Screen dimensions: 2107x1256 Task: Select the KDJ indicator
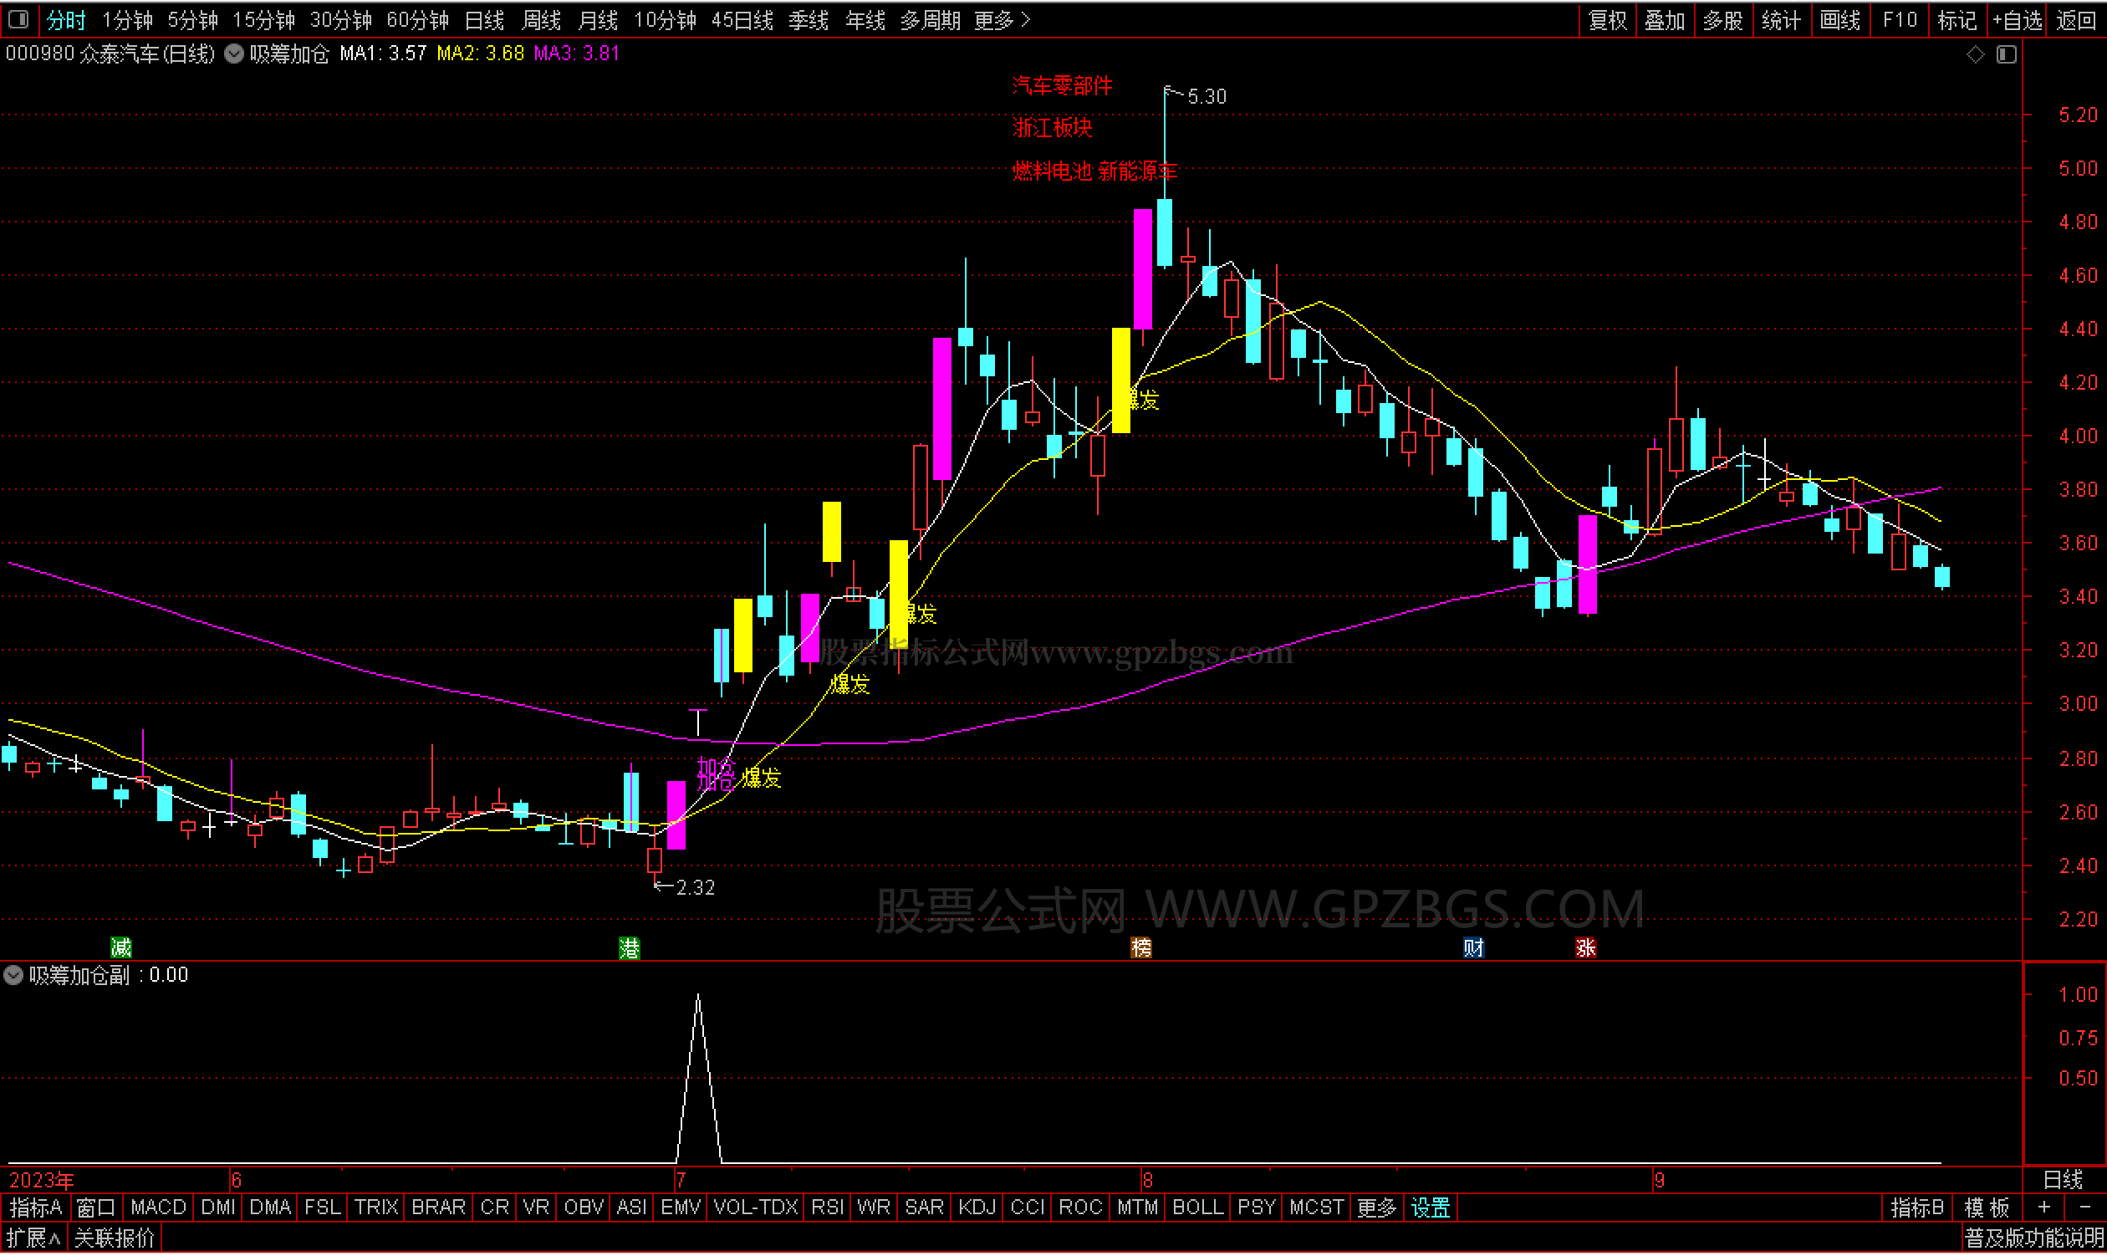[x=977, y=1207]
